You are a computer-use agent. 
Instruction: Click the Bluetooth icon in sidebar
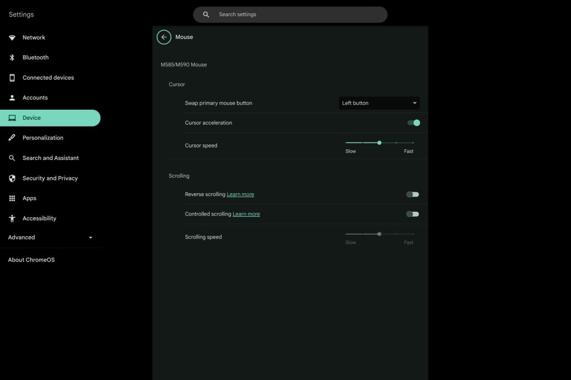[x=12, y=57]
